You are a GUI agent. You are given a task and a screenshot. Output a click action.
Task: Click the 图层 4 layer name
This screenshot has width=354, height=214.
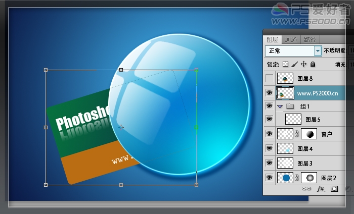tap(305, 149)
